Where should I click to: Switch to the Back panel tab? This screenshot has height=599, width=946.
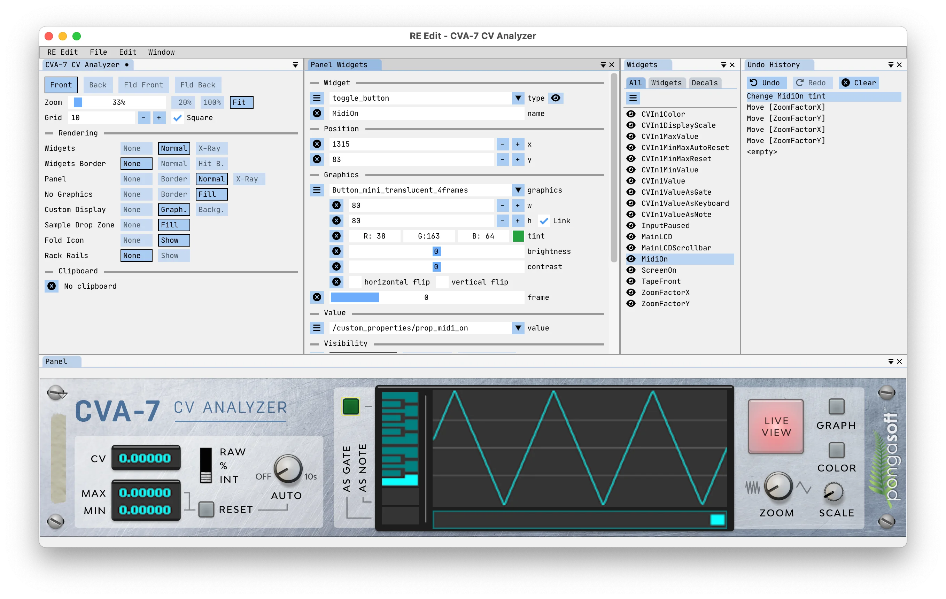tap(98, 85)
